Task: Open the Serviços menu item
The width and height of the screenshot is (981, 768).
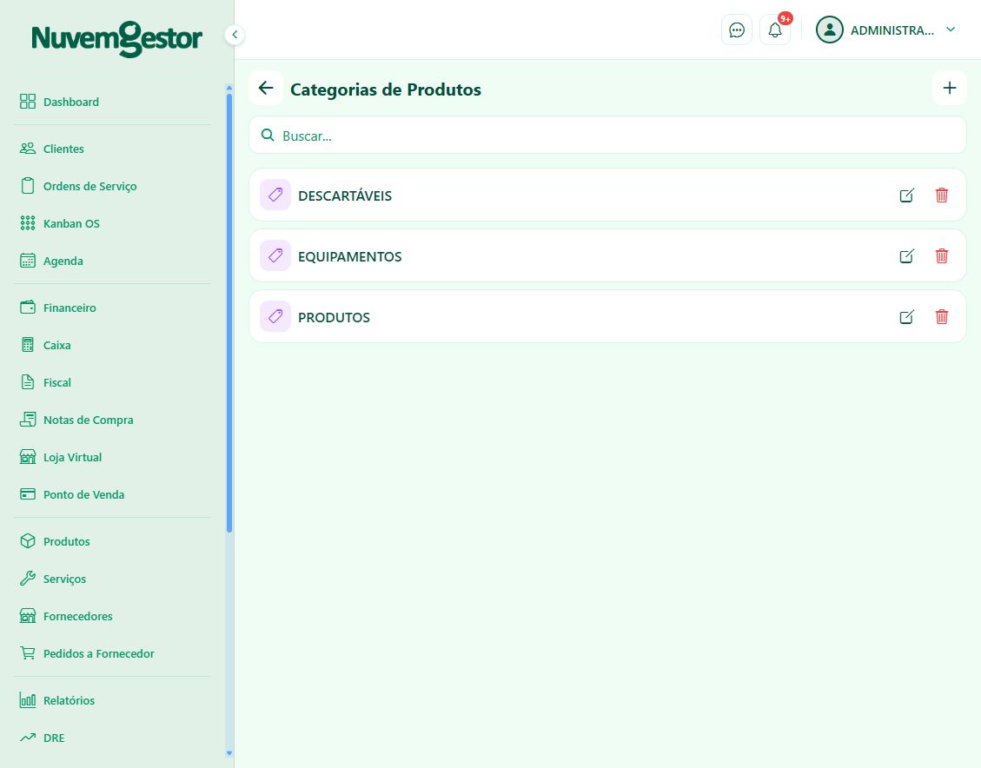Action: [113, 579]
